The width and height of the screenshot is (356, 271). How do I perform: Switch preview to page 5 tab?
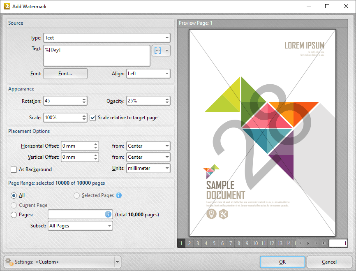[214, 243]
